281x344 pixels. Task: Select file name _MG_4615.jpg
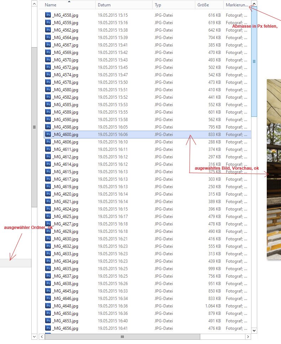[66, 172]
